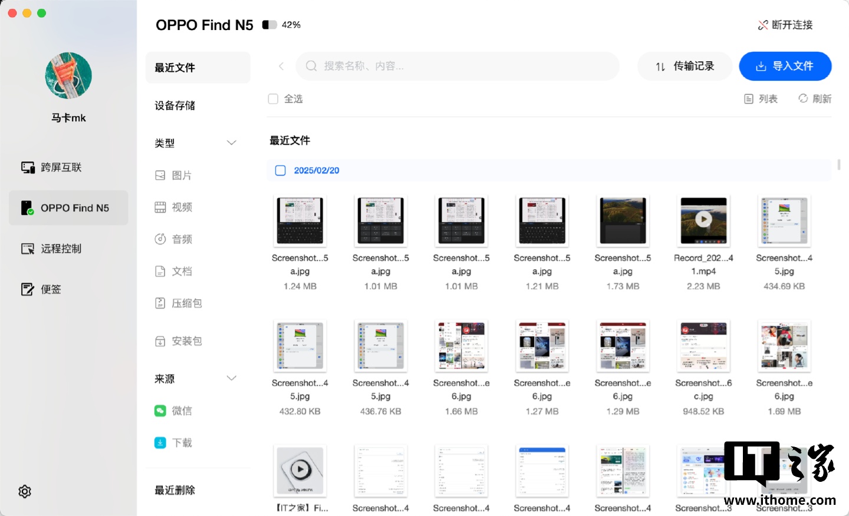
Task: Collapse the Type section chevron
Action: click(x=232, y=143)
